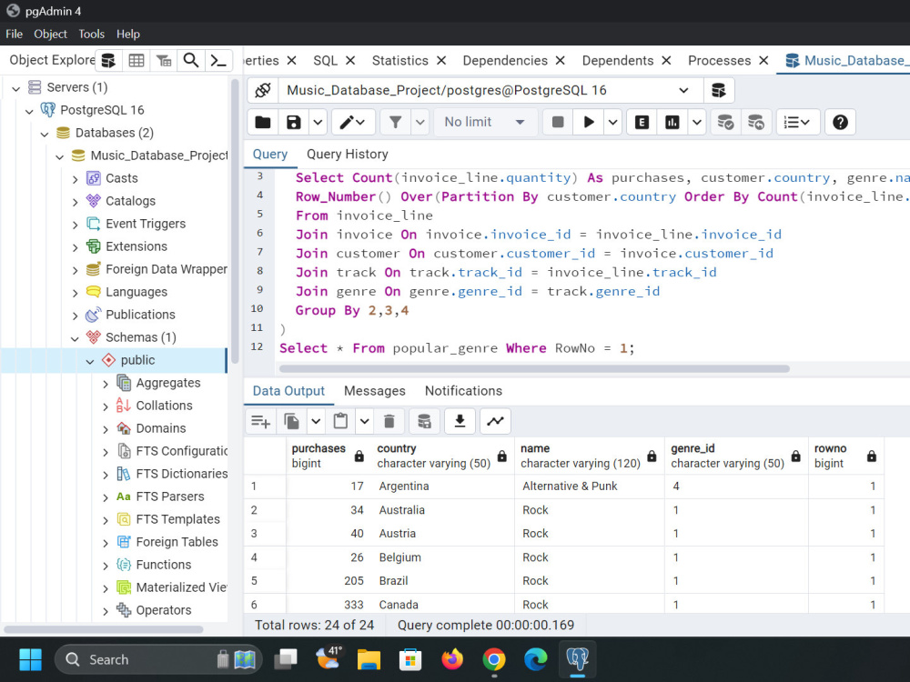Screen dimensions: 910x682
Task: Commit the current transaction
Action: tap(726, 121)
